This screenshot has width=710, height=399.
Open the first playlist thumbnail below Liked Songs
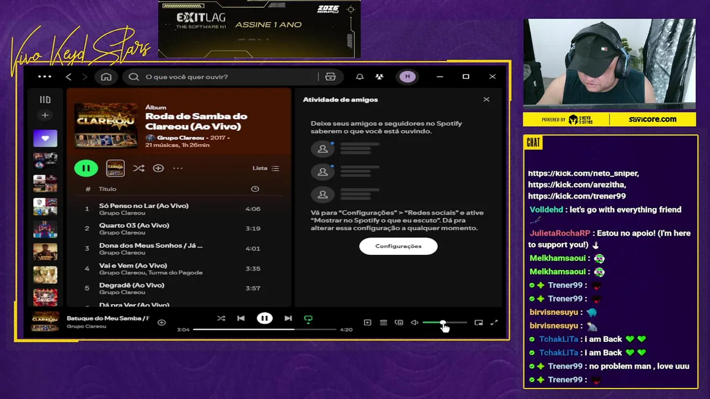pos(45,161)
